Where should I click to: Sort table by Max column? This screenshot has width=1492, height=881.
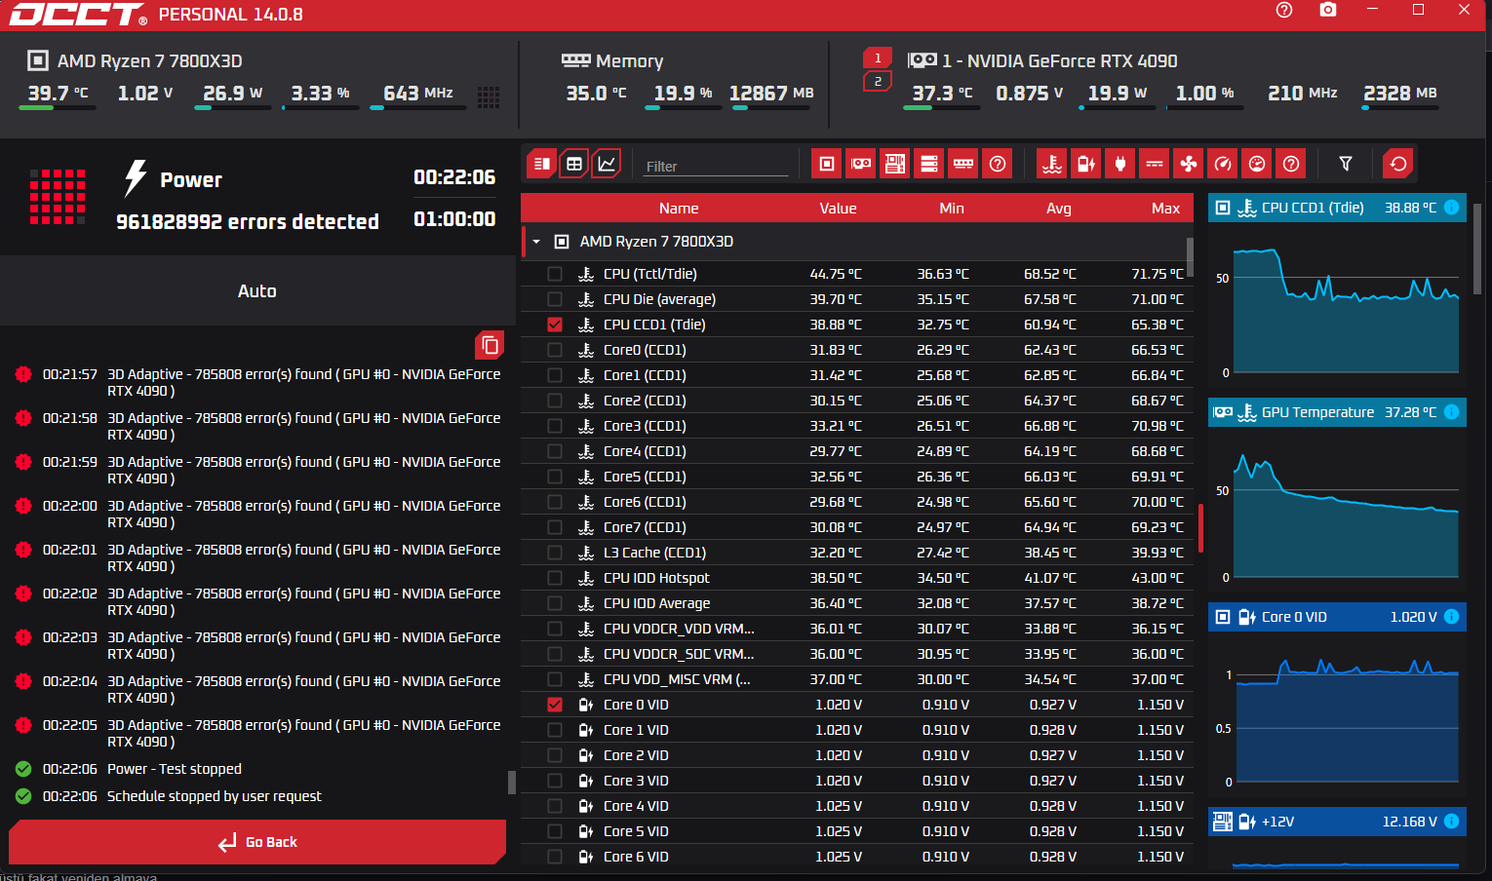point(1165,209)
